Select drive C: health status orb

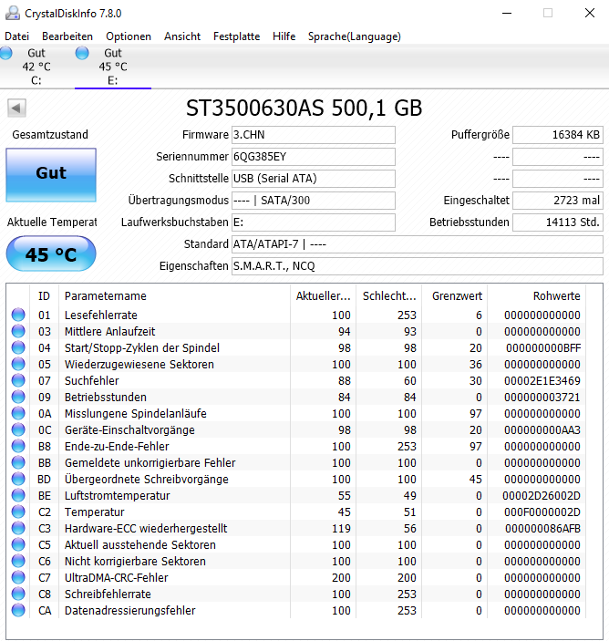[x=5, y=53]
